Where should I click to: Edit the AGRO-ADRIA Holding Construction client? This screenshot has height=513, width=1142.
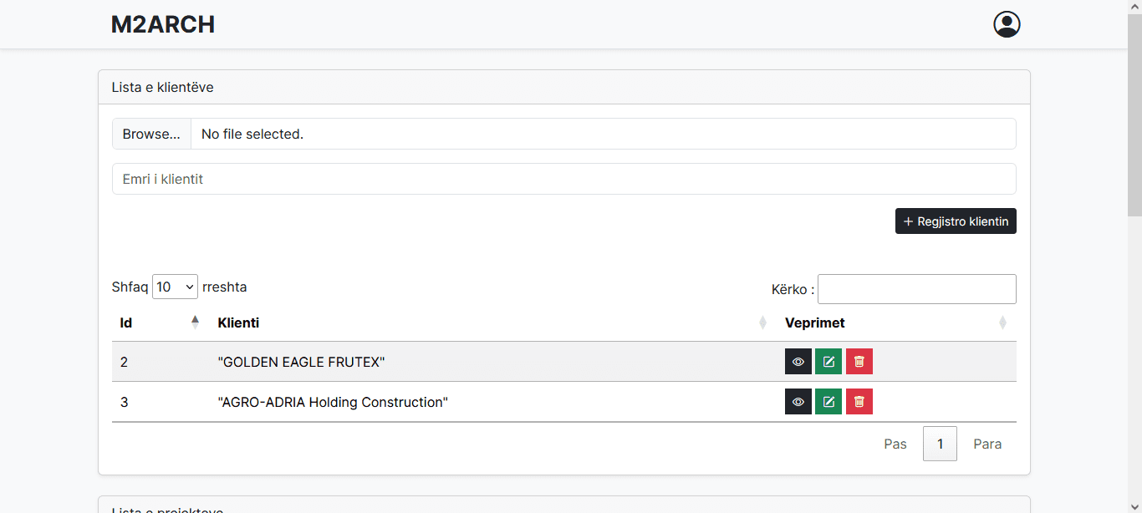pos(828,402)
